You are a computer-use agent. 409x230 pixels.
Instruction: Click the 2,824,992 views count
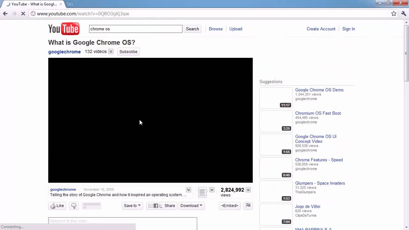point(232,190)
